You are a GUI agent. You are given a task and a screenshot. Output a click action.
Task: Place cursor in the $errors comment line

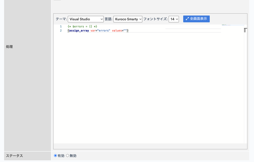click(x=82, y=26)
